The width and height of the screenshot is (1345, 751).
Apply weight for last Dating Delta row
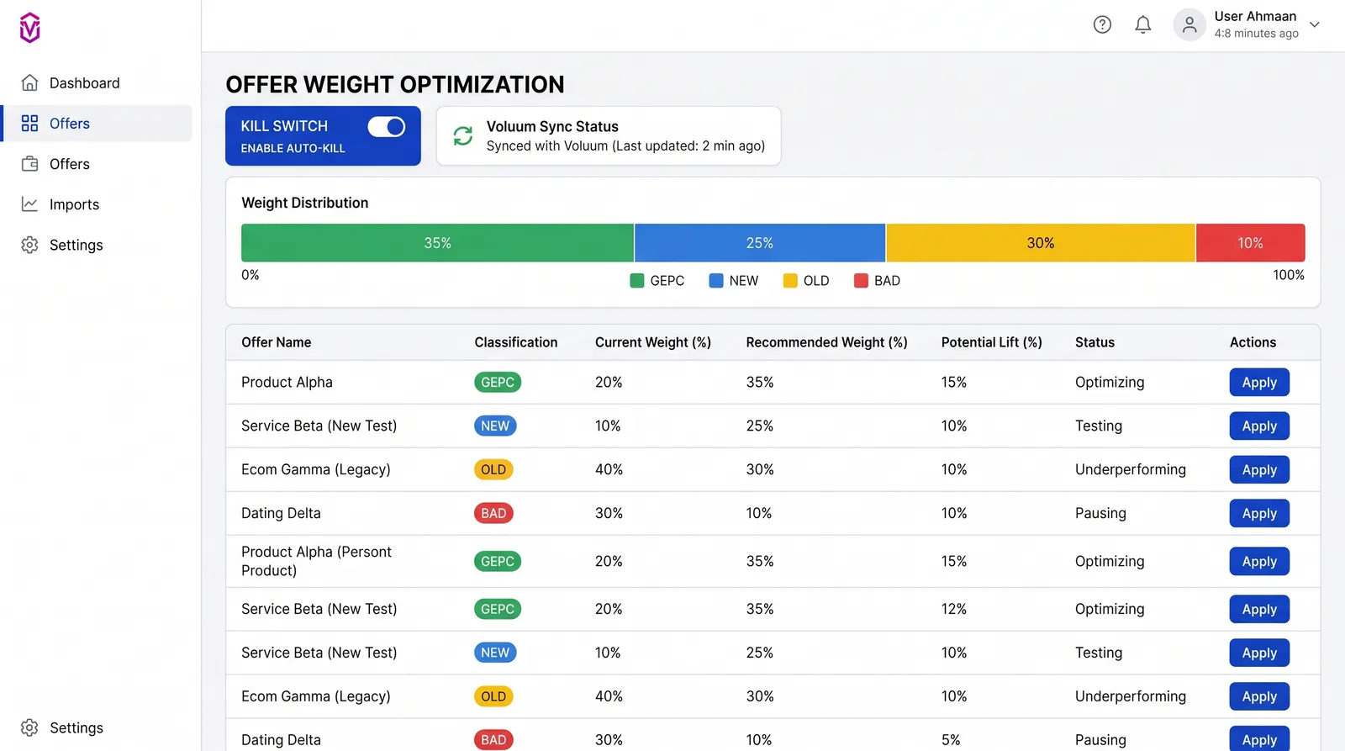click(x=1259, y=738)
